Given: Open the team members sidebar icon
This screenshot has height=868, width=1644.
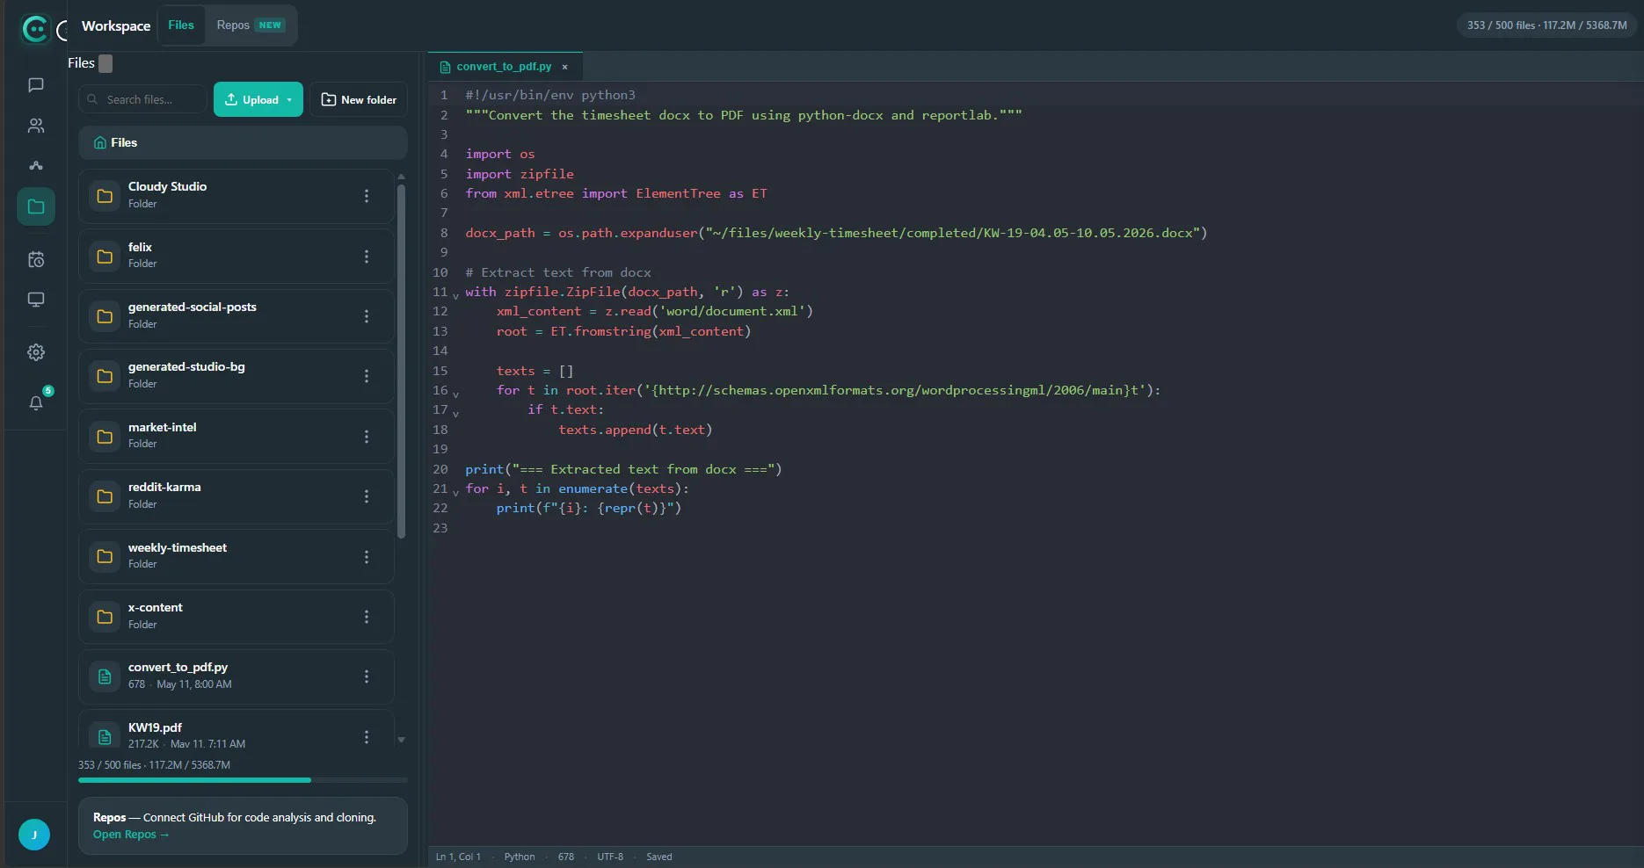Looking at the screenshot, I should [x=36, y=126].
